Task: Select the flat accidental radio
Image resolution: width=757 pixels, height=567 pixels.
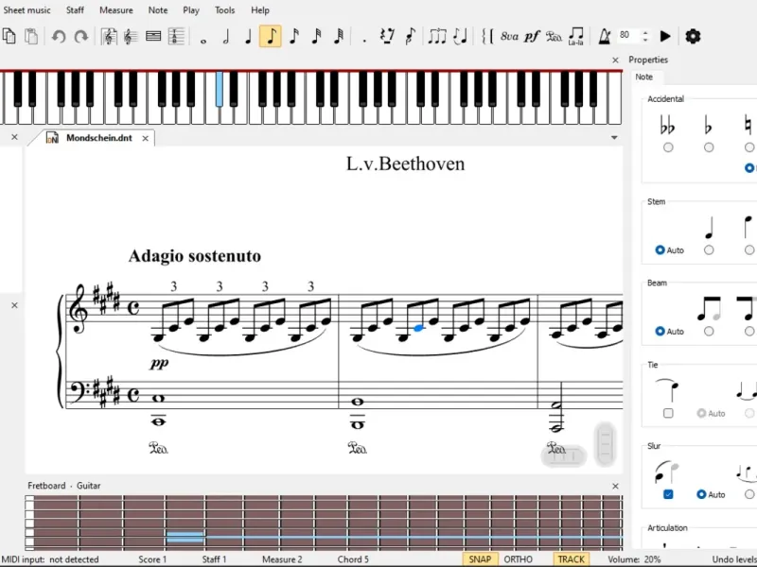Action: [709, 147]
